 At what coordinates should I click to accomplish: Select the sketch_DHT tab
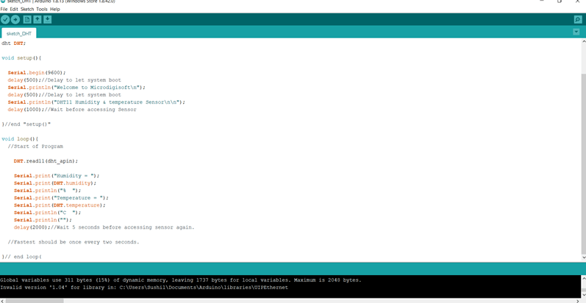[x=19, y=33]
